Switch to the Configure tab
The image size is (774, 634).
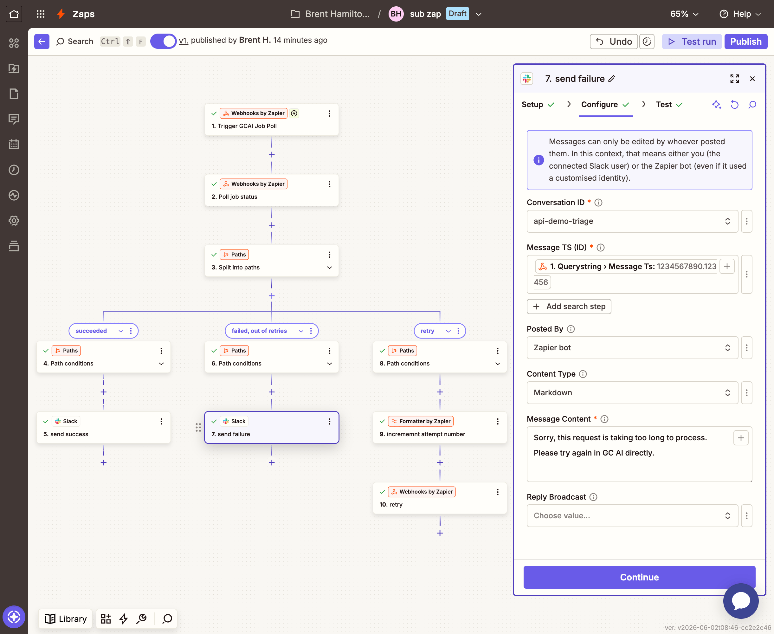(605, 104)
